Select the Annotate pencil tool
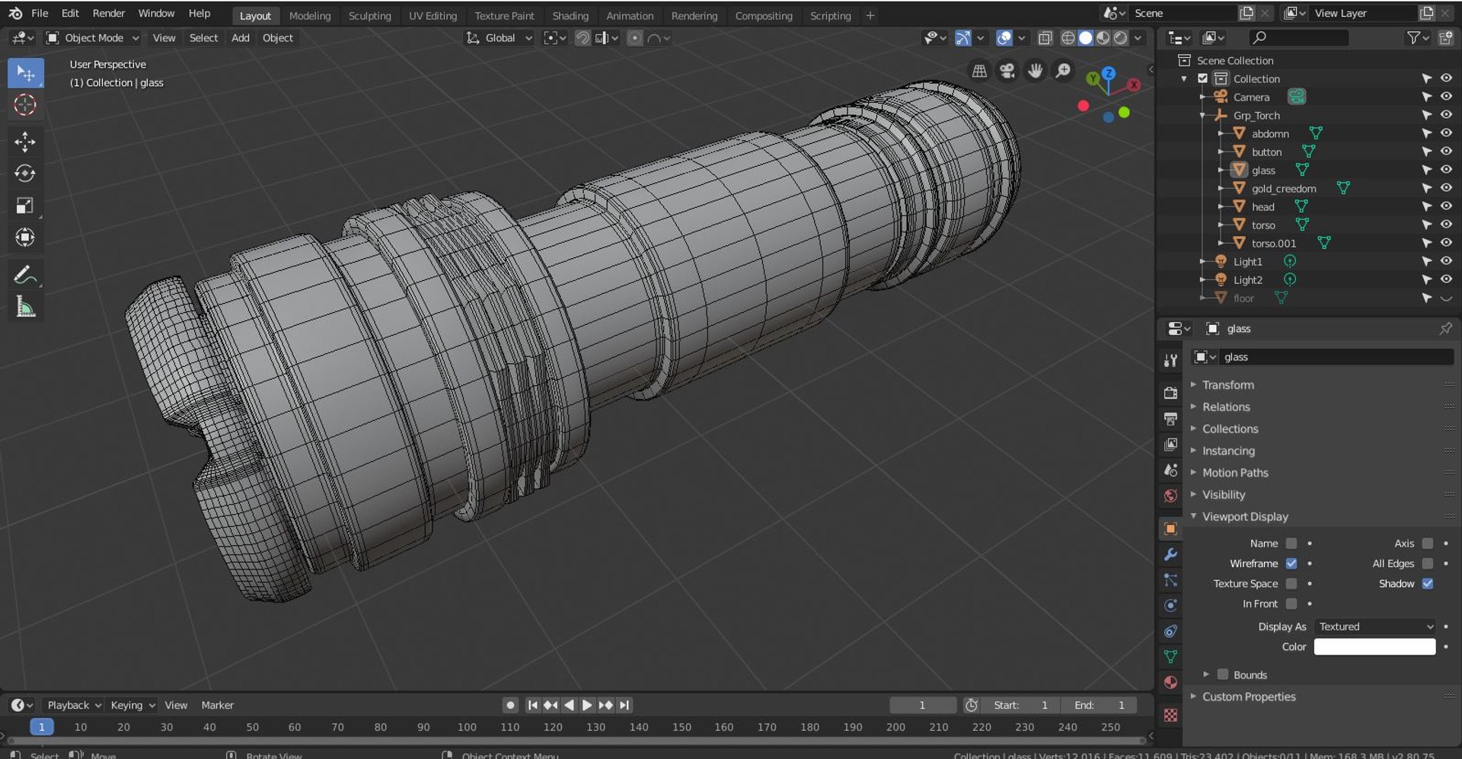The height and width of the screenshot is (759, 1462). (25, 275)
